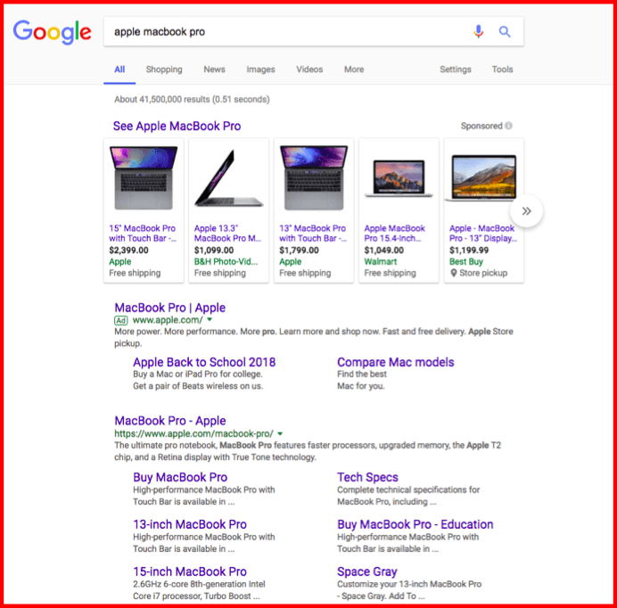Open search Tools
617x608 pixels.
[x=502, y=70]
